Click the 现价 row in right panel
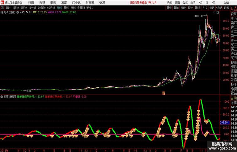This screenshot has width=237, height=152. 234,62
